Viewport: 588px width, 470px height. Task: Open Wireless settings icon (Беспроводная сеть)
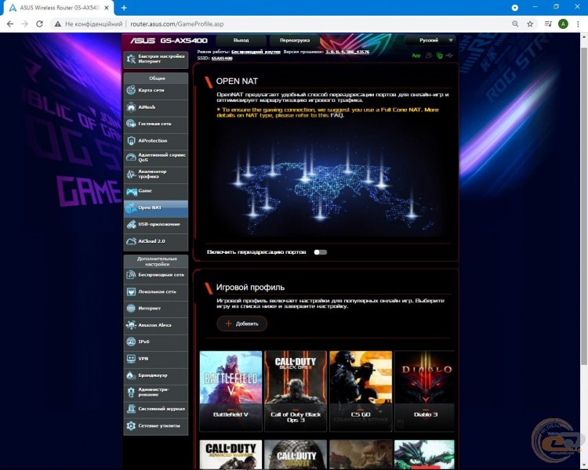[131, 275]
